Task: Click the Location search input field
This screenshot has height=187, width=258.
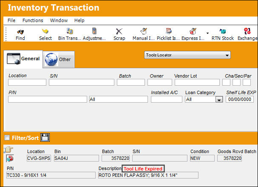Action: (x=27, y=82)
